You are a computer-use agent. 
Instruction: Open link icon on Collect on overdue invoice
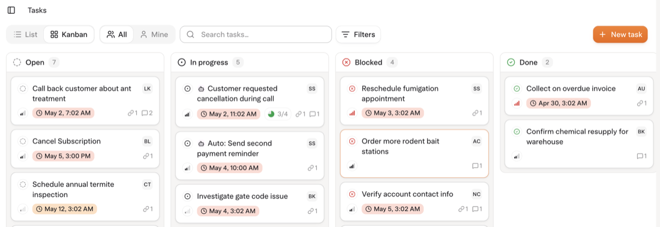(641, 103)
